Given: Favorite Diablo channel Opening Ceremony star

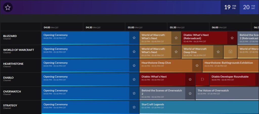Looking at the screenshot, I should coord(134,79).
